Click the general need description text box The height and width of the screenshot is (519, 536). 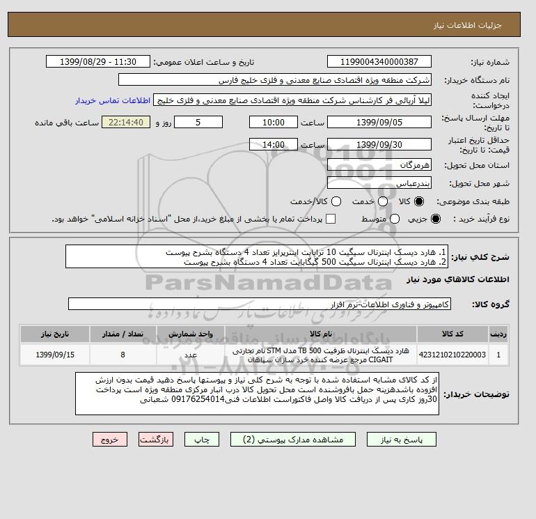coord(257,256)
